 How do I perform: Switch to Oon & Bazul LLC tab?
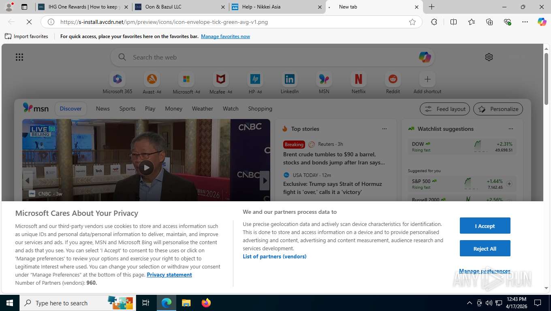pyautogui.click(x=180, y=7)
